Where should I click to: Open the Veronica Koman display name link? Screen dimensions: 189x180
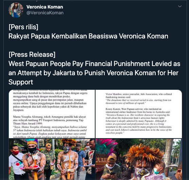45,7
